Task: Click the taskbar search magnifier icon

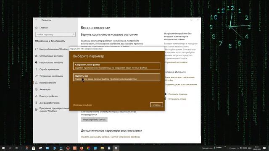Action: (10, 148)
